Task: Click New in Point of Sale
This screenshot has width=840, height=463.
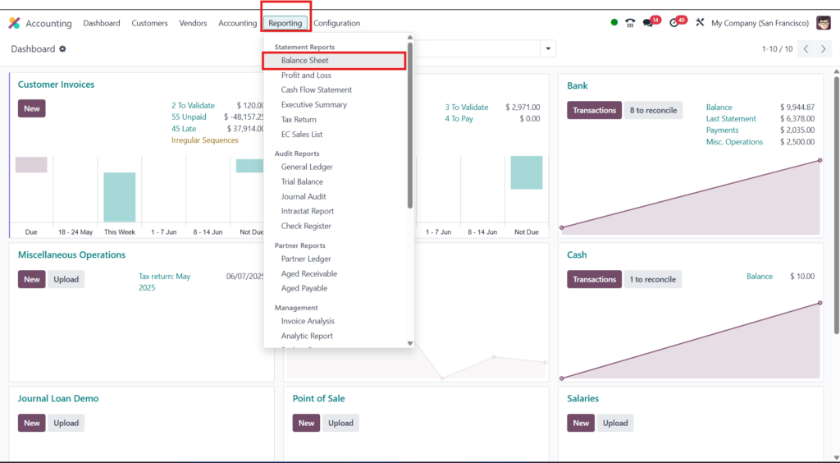Action: pos(307,423)
